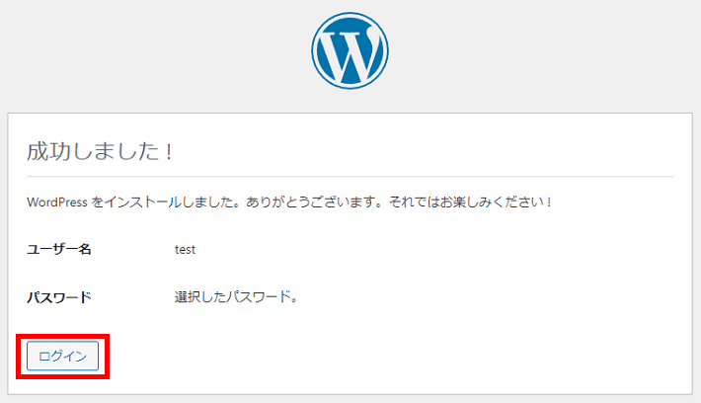The width and height of the screenshot is (701, 403).
Task: Click empty white panel area right of ログイン
Action: click(395, 356)
